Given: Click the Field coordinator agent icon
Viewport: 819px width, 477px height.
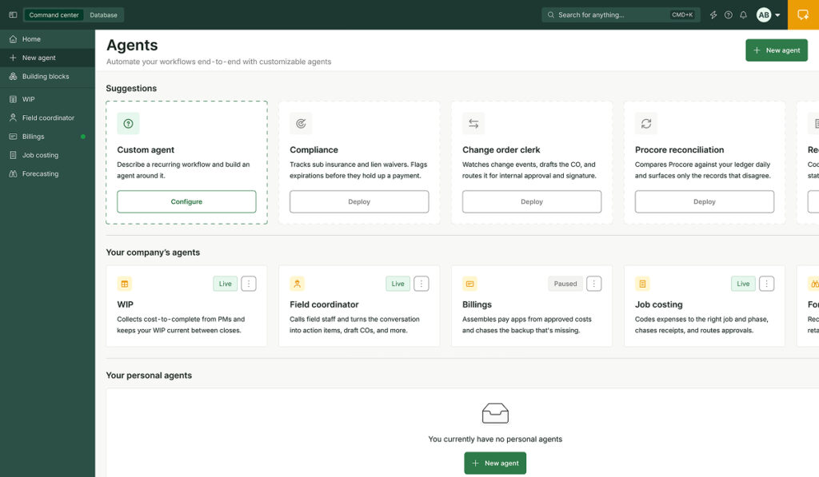Looking at the screenshot, I should 298,284.
